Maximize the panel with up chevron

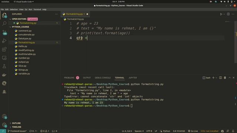click(230, 78)
